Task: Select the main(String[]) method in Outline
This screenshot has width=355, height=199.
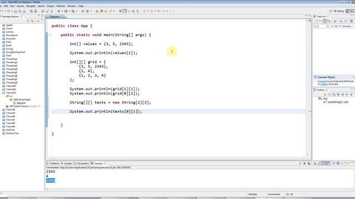Action: [x=336, y=102]
